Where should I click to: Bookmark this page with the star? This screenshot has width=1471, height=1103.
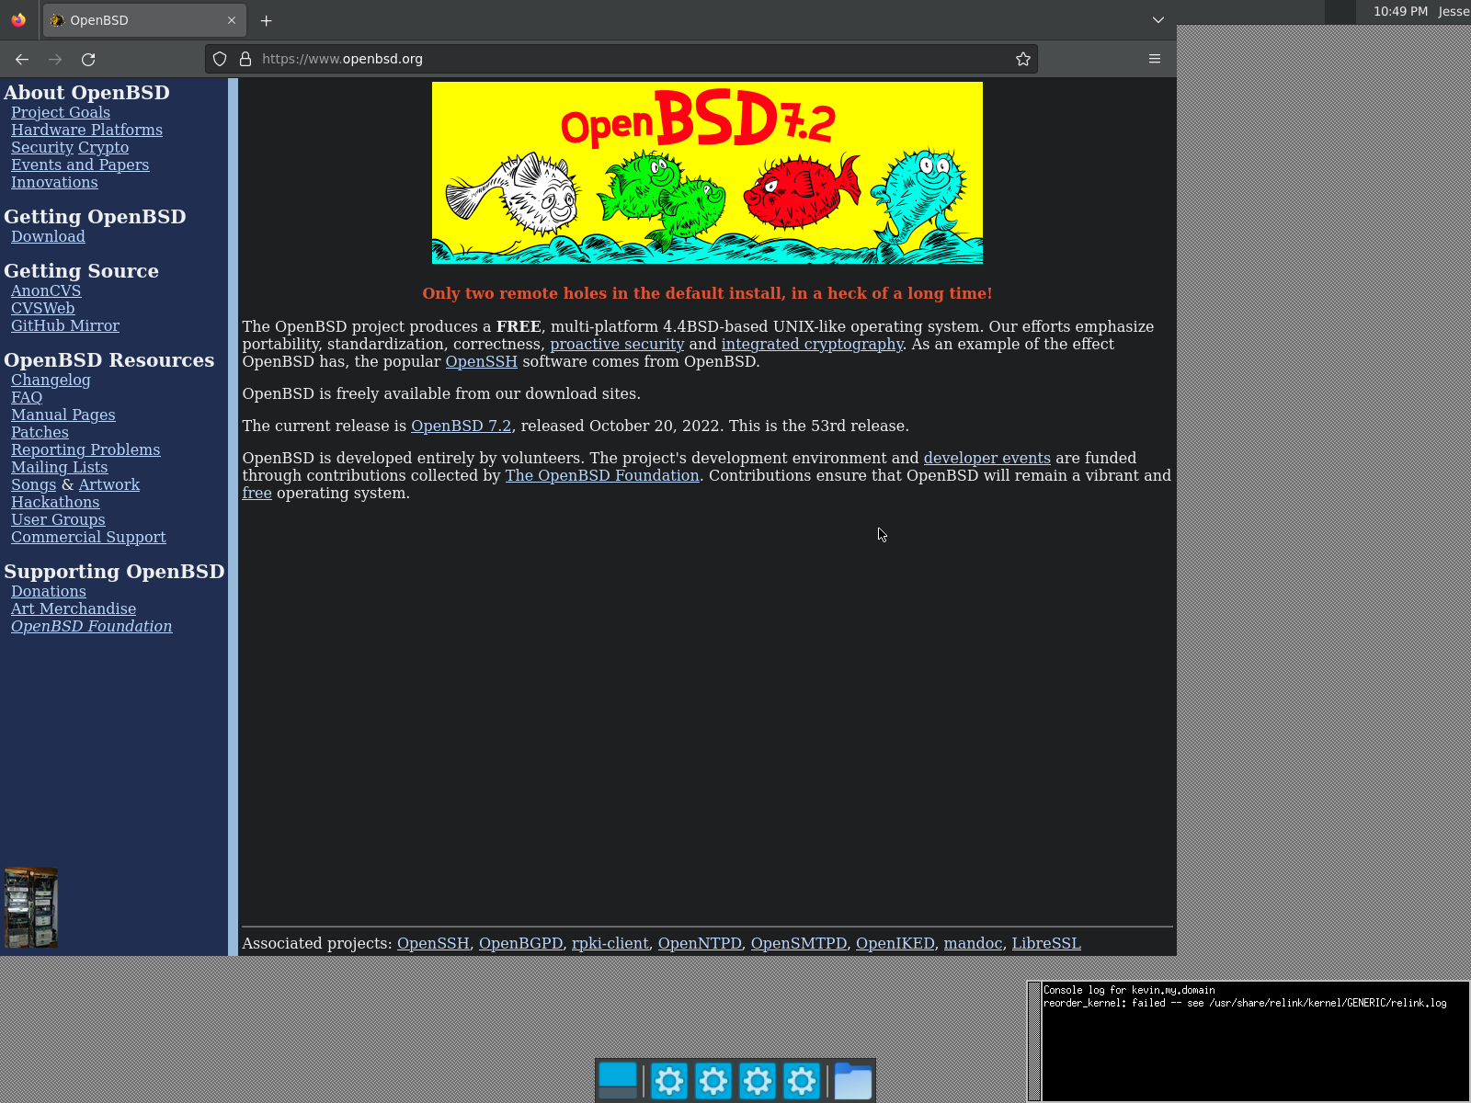[1023, 59]
